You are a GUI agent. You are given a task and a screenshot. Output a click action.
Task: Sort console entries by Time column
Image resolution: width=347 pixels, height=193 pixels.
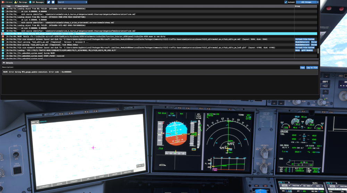tap(9, 6)
